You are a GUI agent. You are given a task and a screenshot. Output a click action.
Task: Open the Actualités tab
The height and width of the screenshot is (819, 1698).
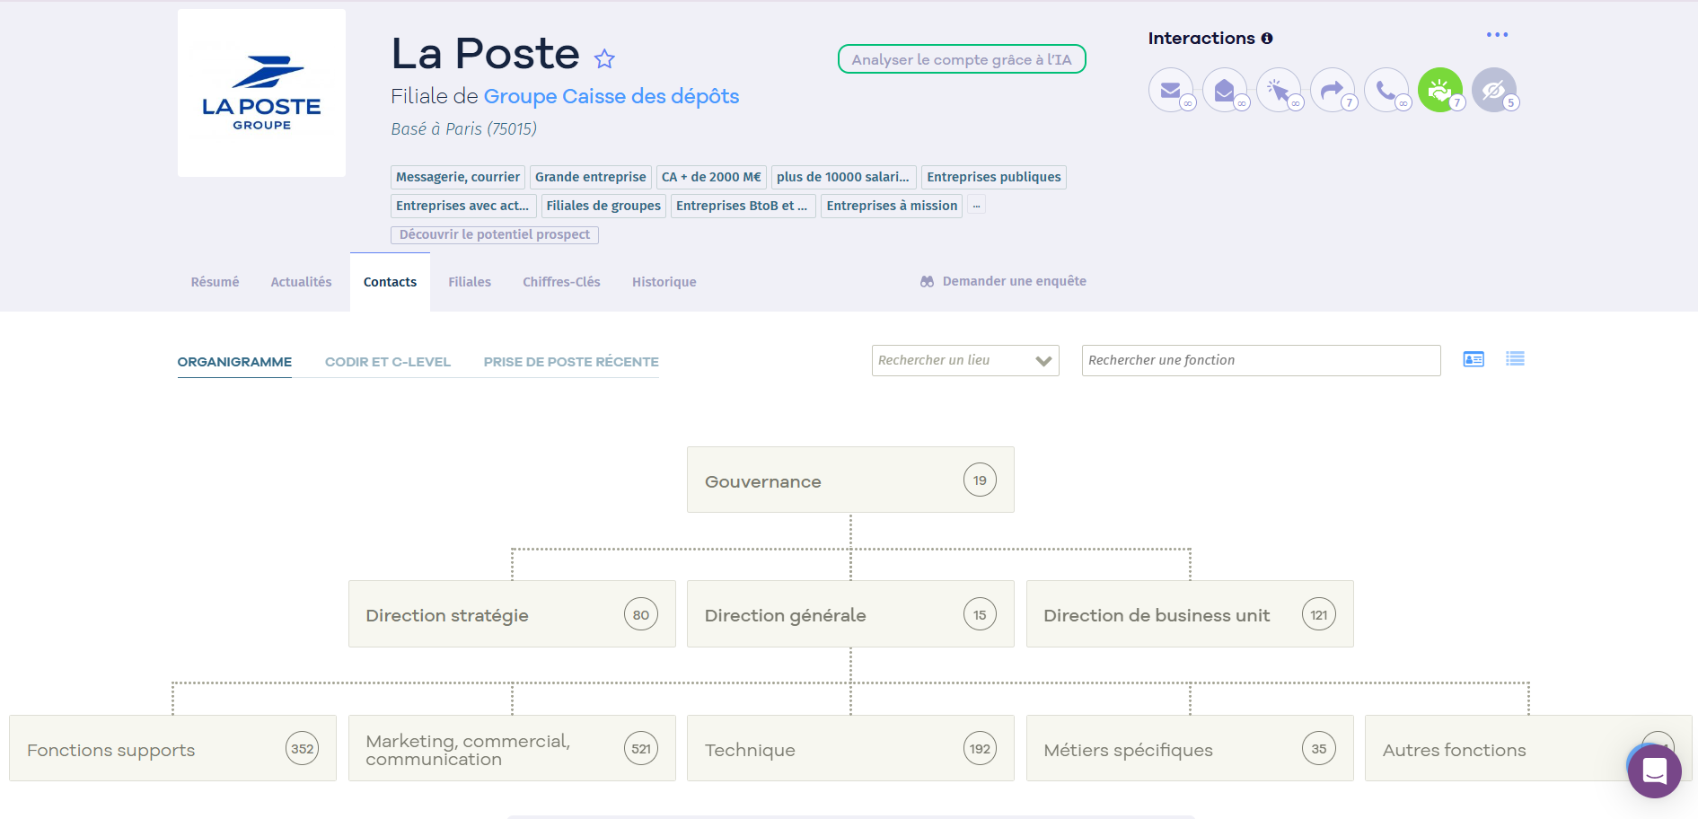click(301, 282)
